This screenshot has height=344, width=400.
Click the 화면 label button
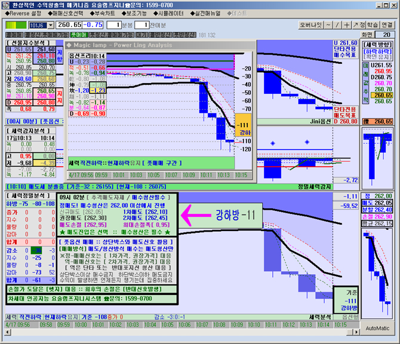367,35
